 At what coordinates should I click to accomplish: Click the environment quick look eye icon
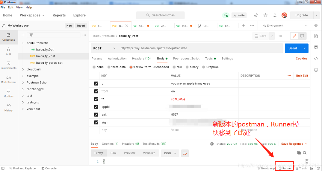[x=316, y=26]
